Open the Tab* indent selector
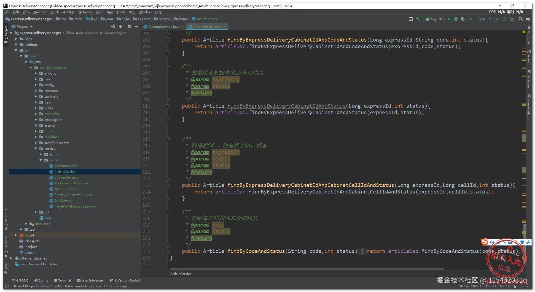 [504, 286]
